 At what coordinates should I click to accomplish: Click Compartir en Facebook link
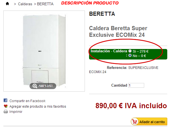click(28, 101)
